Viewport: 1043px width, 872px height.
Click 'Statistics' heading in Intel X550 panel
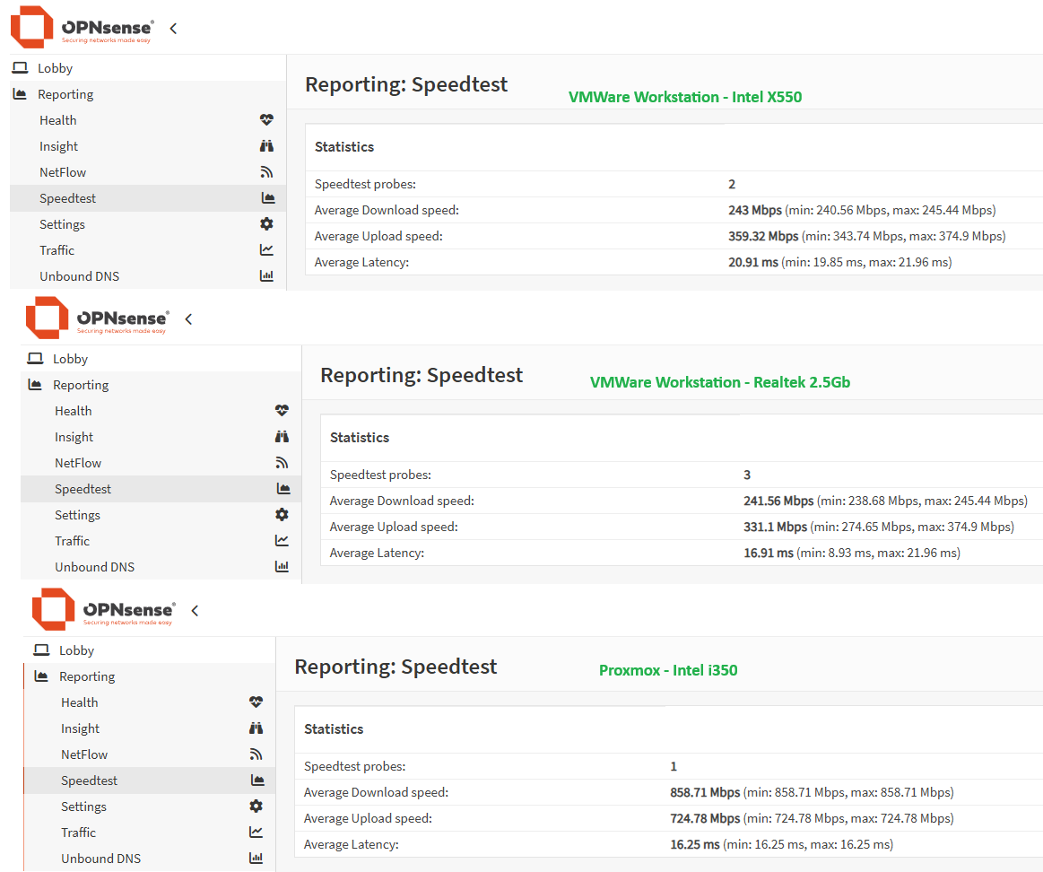[x=343, y=146]
